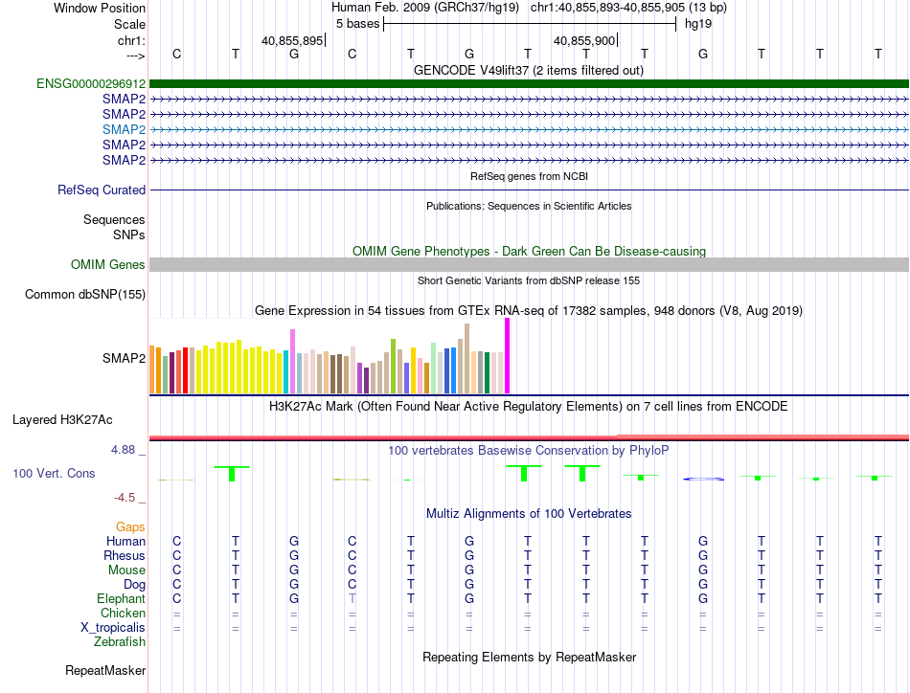Image resolution: width=910 pixels, height=693 pixels.
Task: Open the H3K27Ac Mark track title
Action: tap(529, 407)
